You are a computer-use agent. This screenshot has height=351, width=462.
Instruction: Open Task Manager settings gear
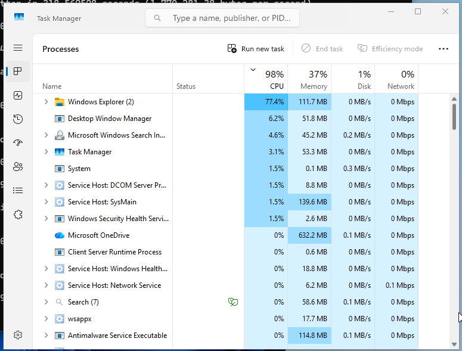coord(18,335)
